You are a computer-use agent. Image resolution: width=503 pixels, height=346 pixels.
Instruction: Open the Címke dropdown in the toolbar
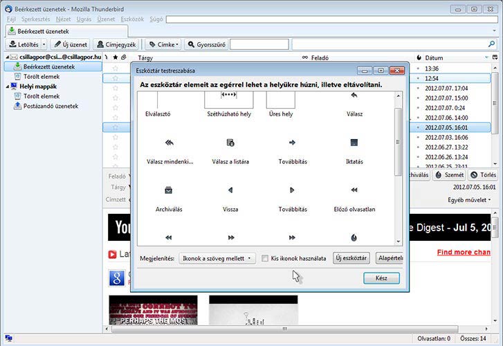(163, 44)
